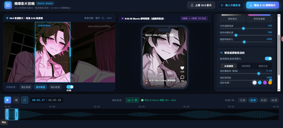The width and height of the screenshot is (283, 128).
Task: Click @your_vibe_channel handle in preview
Action: pyautogui.click(x=156, y=35)
